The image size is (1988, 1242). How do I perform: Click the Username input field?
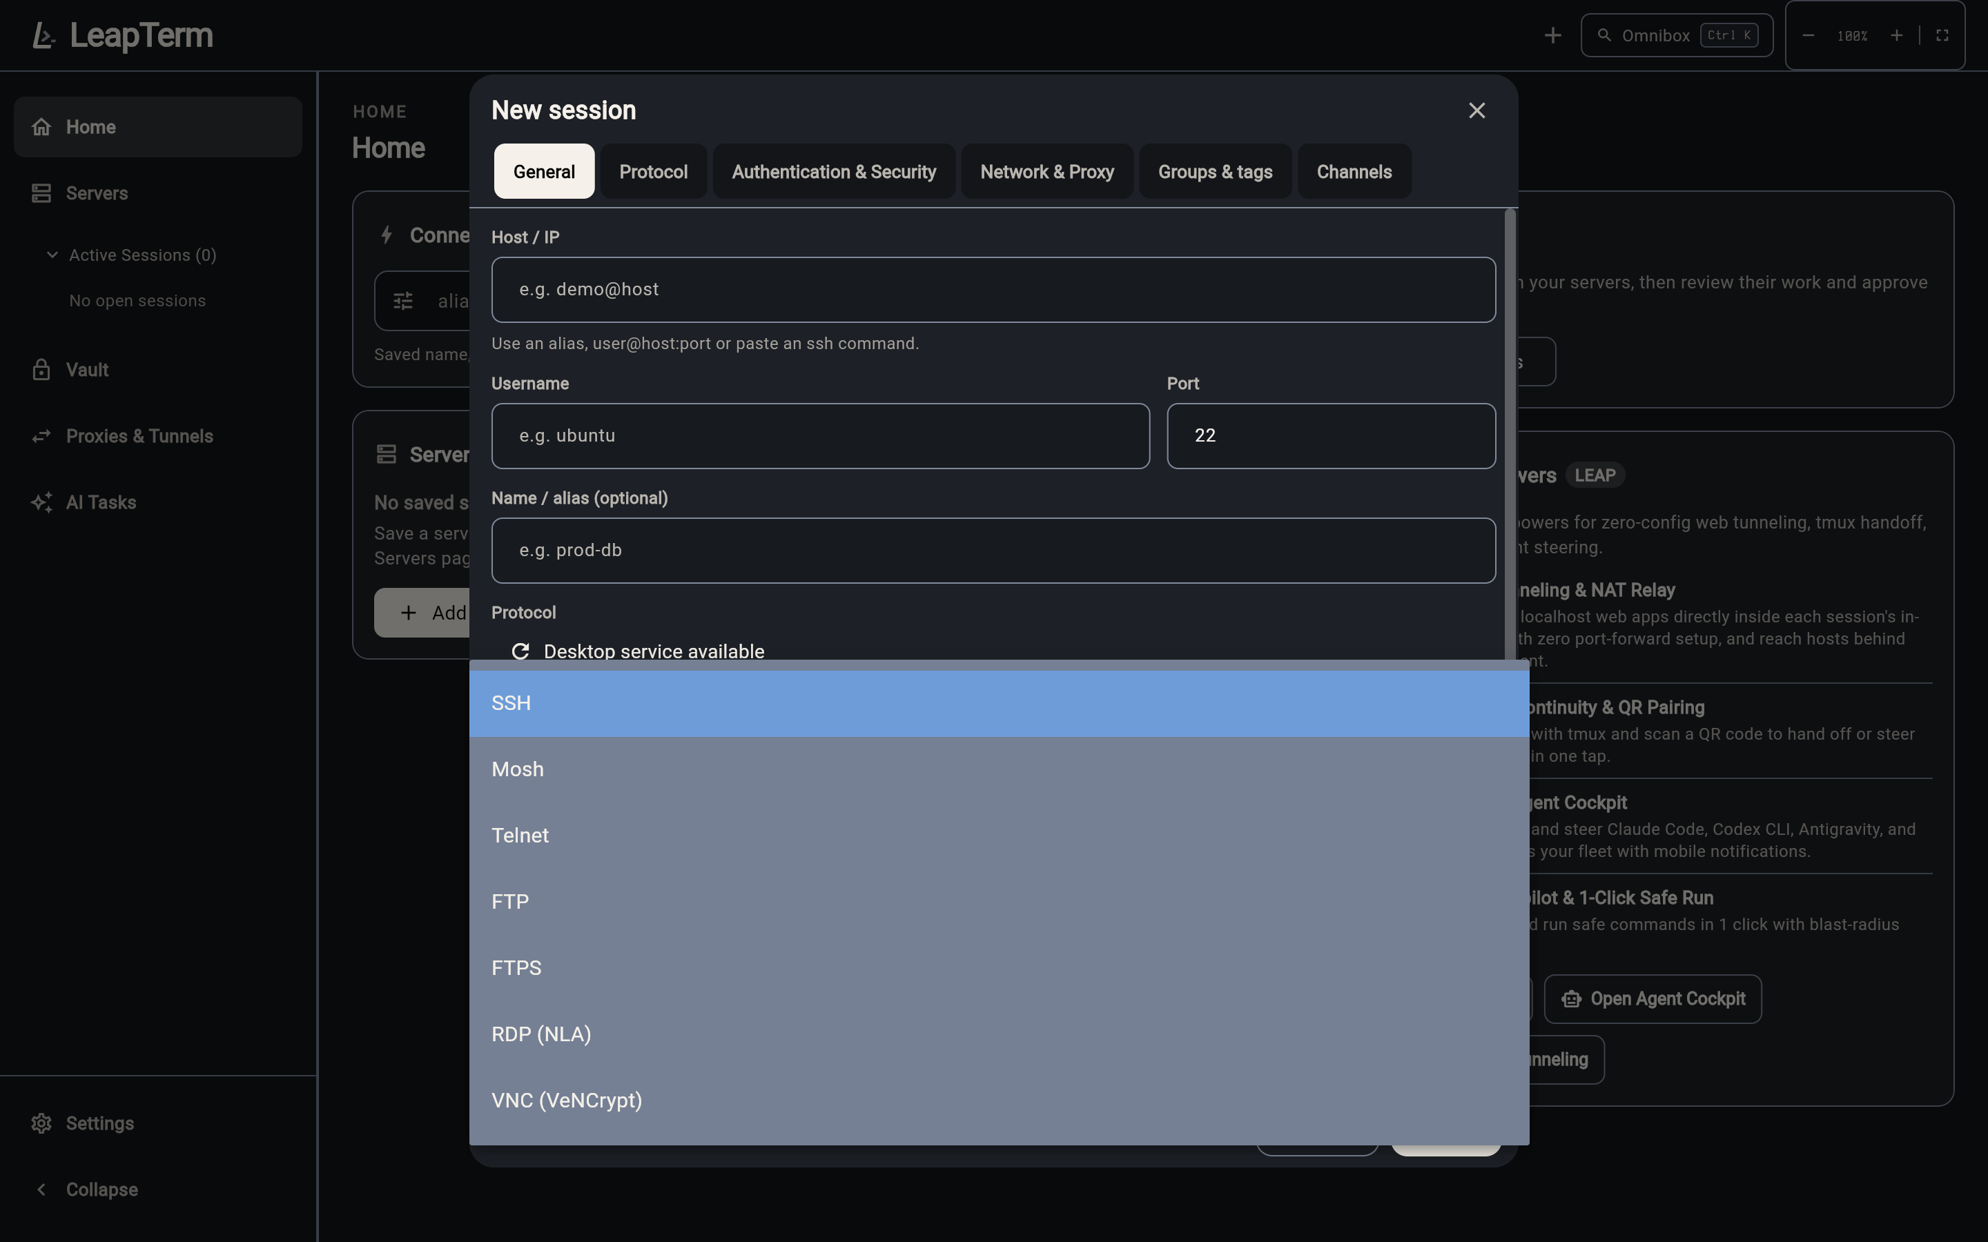[820, 436]
